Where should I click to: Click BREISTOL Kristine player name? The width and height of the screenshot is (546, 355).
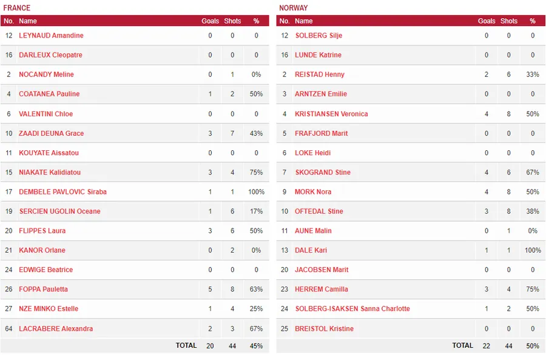point(324,329)
